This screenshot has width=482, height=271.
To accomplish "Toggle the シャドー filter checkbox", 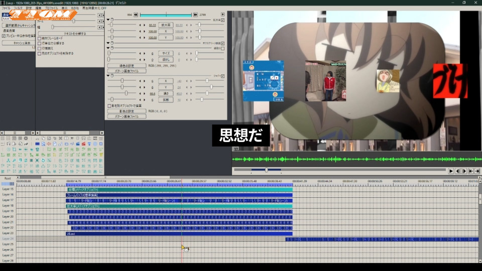I will coord(222,76).
